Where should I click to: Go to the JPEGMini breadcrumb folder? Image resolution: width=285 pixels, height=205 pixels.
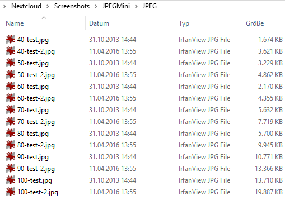click(116, 6)
